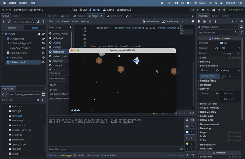Open the meteor scene tab
245x159 pixels.
[x=79, y=16]
